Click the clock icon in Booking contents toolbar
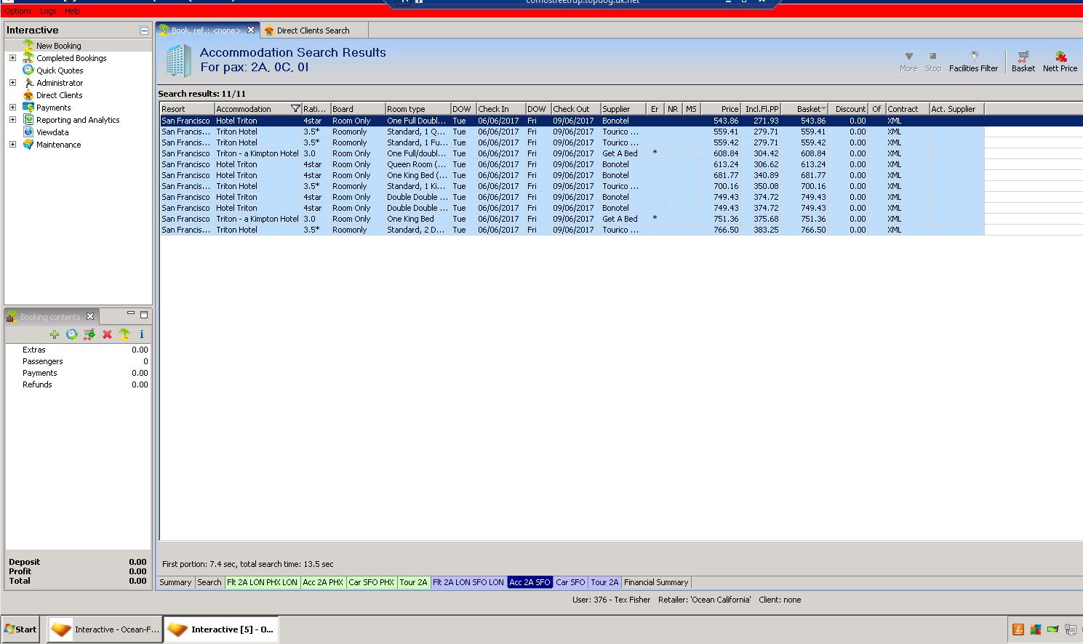 (x=72, y=334)
